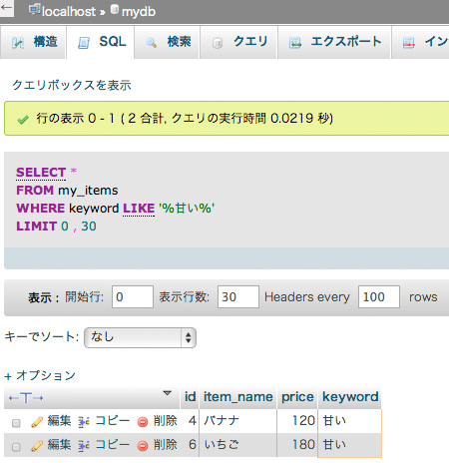The height and width of the screenshot is (463, 449).
Task: Tick the checkbox for the いちご row
Action: tap(16, 447)
